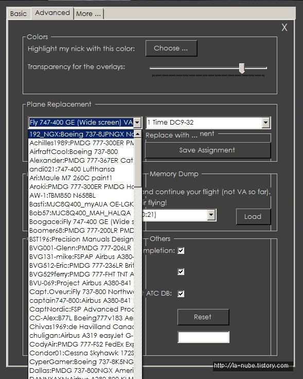Select chuligan:Airbus A319 easyJet entry
Viewport: 303px width, 379px height.
pyautogui.click(x=81, y=335)
